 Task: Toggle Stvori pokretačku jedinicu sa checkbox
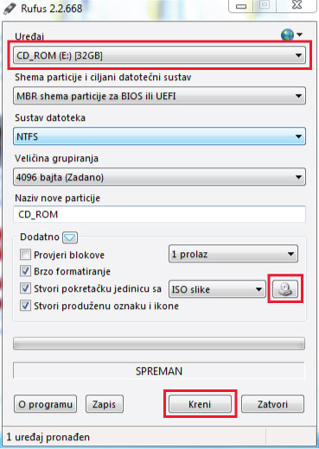25,288
